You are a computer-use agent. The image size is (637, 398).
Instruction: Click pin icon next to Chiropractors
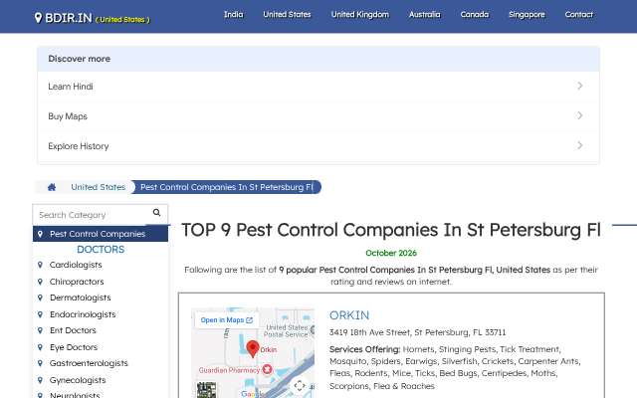point(40,282)
